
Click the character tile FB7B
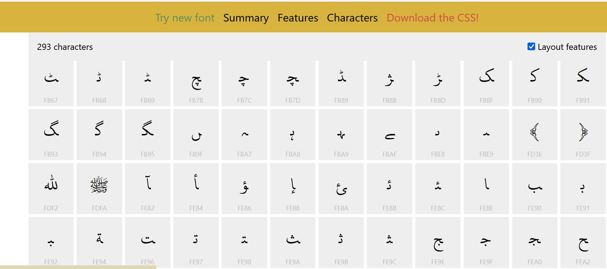coord(196,84)
